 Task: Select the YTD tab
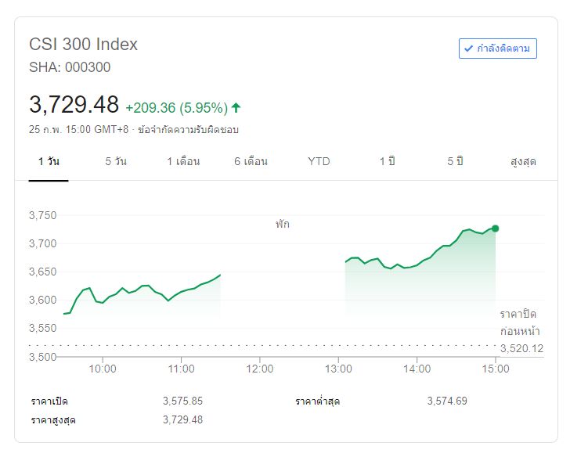pyautogui.click(x=319, y=161)
